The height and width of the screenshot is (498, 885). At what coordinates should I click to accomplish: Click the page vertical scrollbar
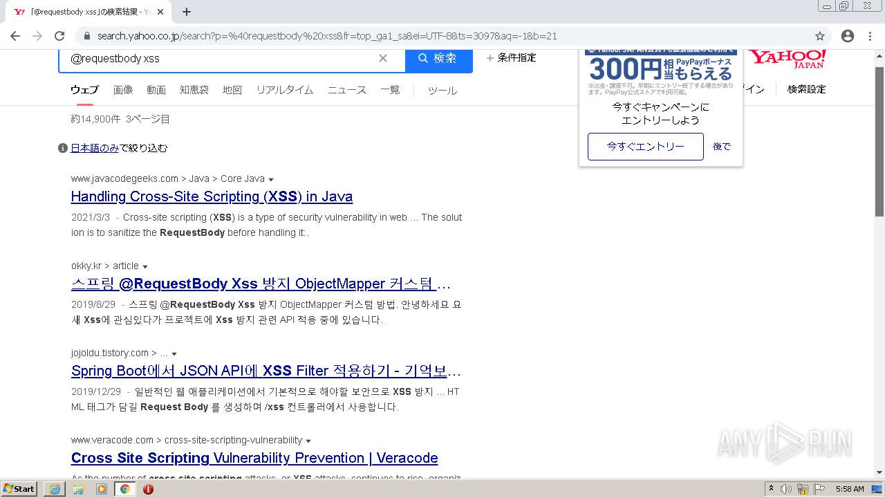tap(879, 142)
